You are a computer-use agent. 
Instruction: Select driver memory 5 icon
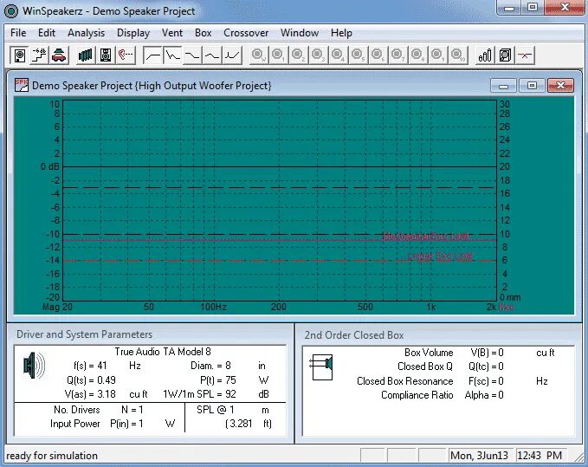pos(358,55)
